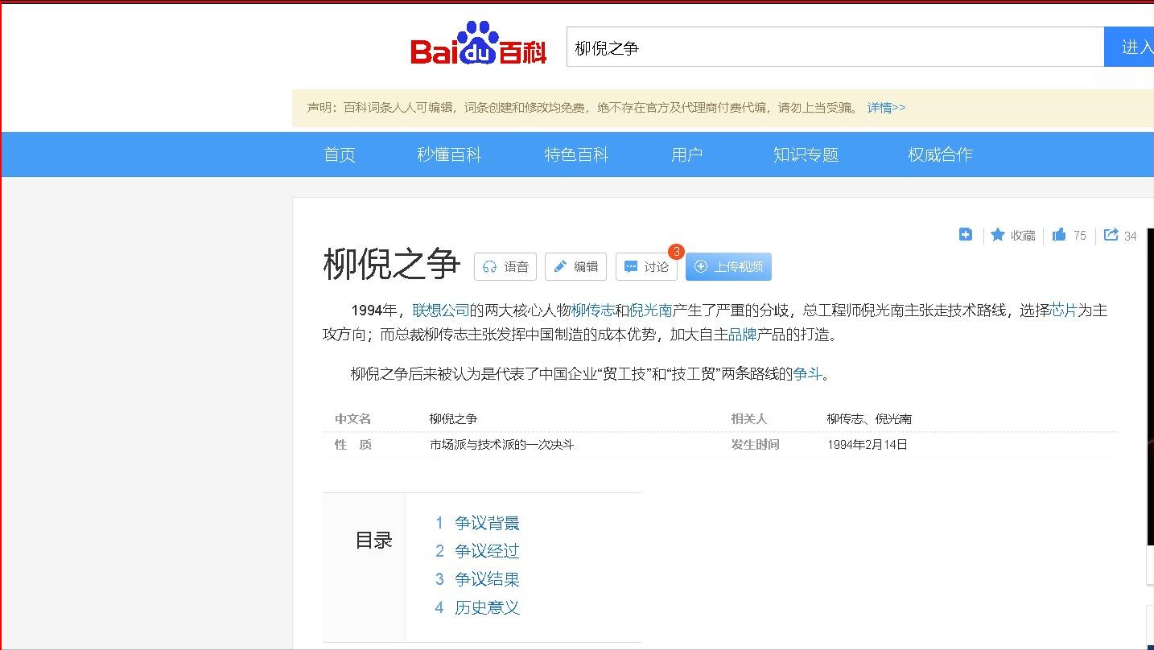This screenshot has width=1154, height=650.
Task: Click the blue plus icon near 收藏
Action: click(x=965, y=234)
